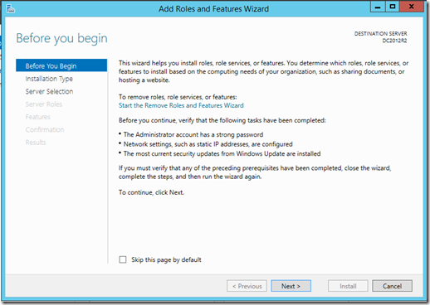The image size is (430, 305).
Task: Click the < Previous button
Action: [247, 286]
